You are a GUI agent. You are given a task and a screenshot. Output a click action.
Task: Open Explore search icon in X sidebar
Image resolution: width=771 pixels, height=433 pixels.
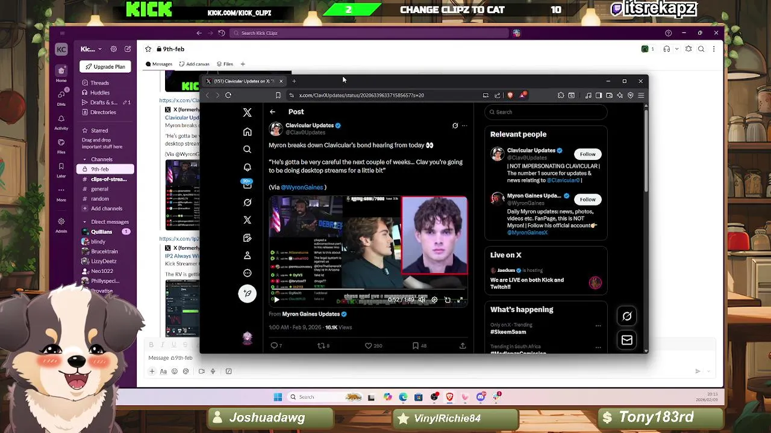pyautogui.click(x=247, y=149)
